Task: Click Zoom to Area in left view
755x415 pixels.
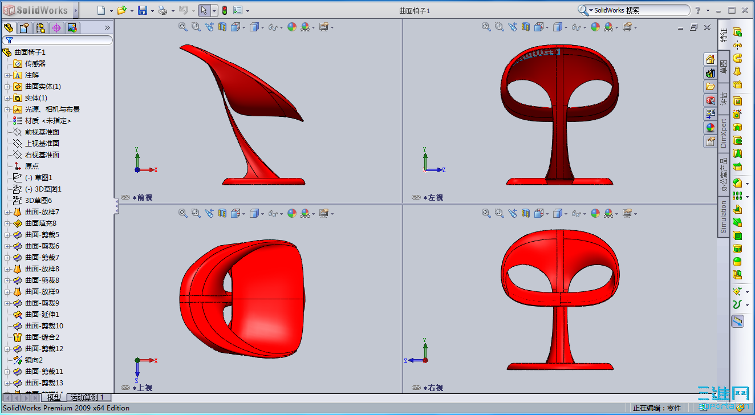Action: tap(500, 27)
